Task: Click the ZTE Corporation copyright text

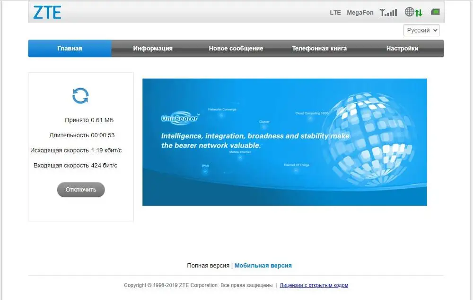Action: coord(198,285)
